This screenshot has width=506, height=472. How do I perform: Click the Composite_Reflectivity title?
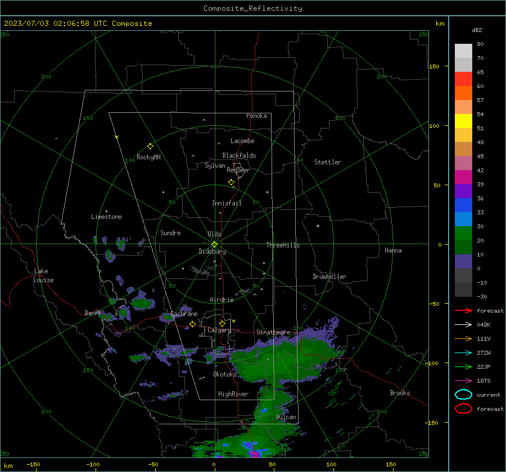(252, 8)
